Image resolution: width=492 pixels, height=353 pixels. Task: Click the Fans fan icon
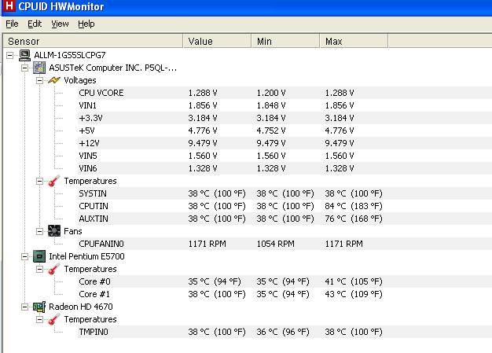[x=54, y=231]
